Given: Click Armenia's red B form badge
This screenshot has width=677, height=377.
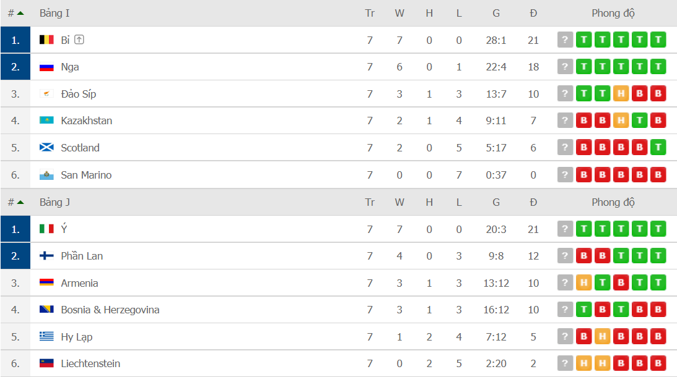Looking at the screenshot, I should pos(621,282).
